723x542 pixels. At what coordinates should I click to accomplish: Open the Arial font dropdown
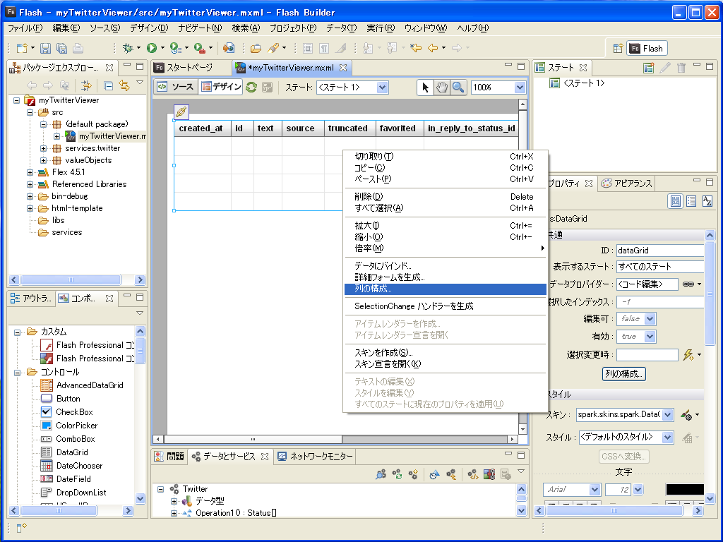coord(594,490)
